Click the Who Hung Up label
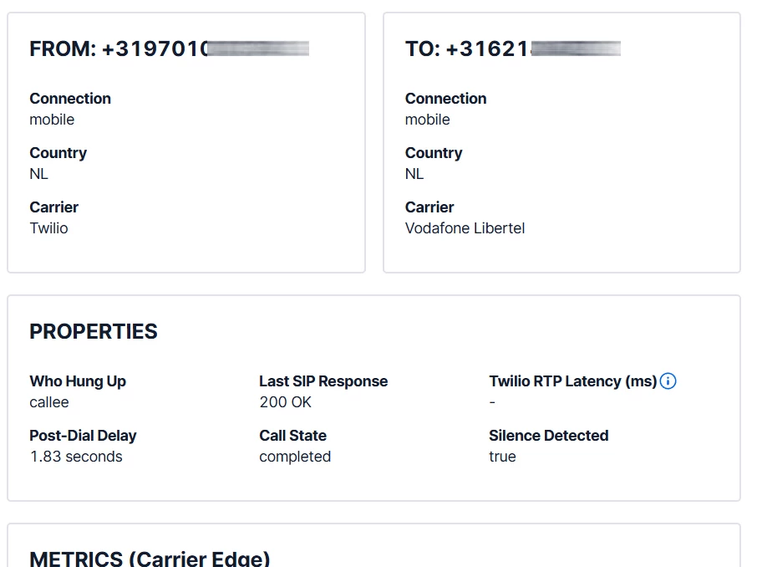Viewport: 757px width, 567px height. (78, 381)
